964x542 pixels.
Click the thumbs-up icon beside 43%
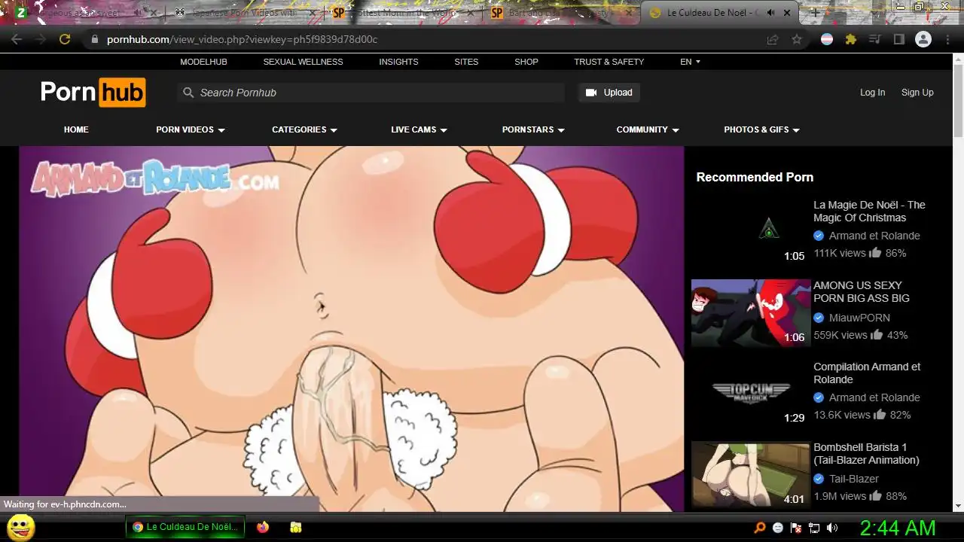pos(877,335)
